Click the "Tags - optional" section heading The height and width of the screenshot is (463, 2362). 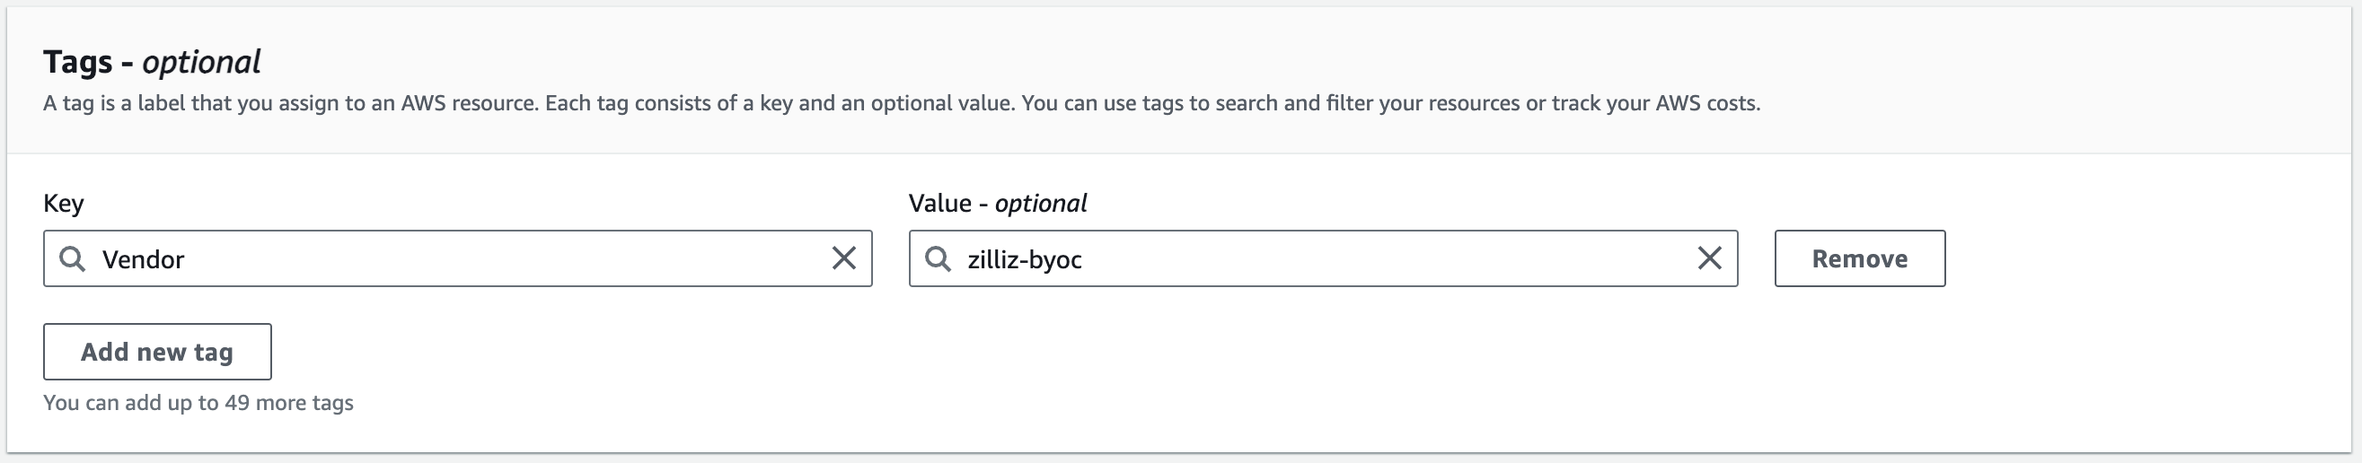151,62
